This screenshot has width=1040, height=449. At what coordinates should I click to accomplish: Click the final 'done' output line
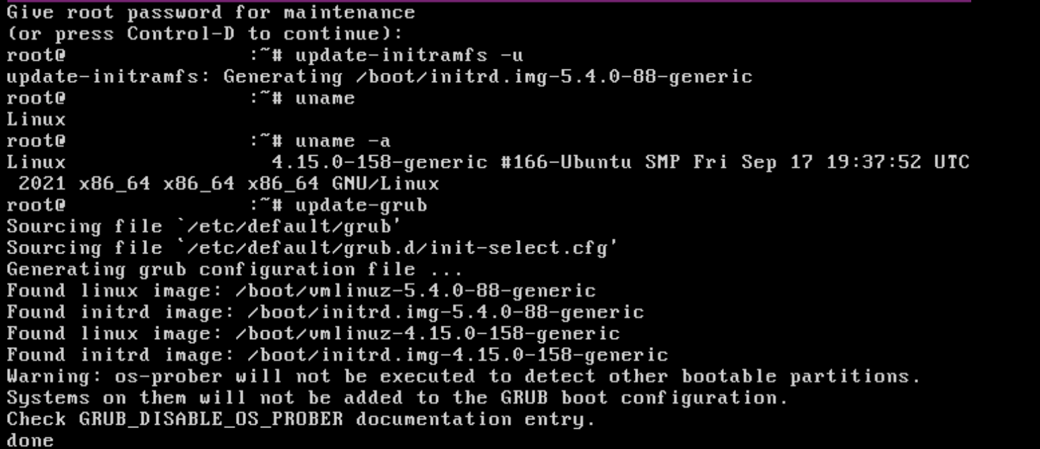[30, 441]
